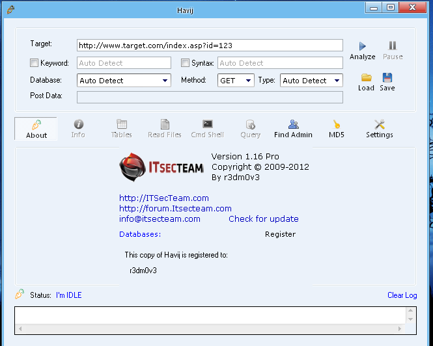Click the info@itsecteam.com email link
The height and width of the screenshot is (346, 433).
point(160,219)
